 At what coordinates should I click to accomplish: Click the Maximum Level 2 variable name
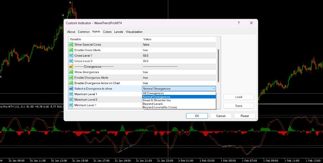86,100
